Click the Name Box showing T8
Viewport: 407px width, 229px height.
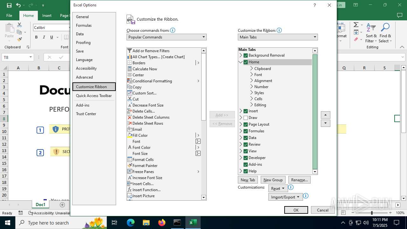(x=17, y=57)
